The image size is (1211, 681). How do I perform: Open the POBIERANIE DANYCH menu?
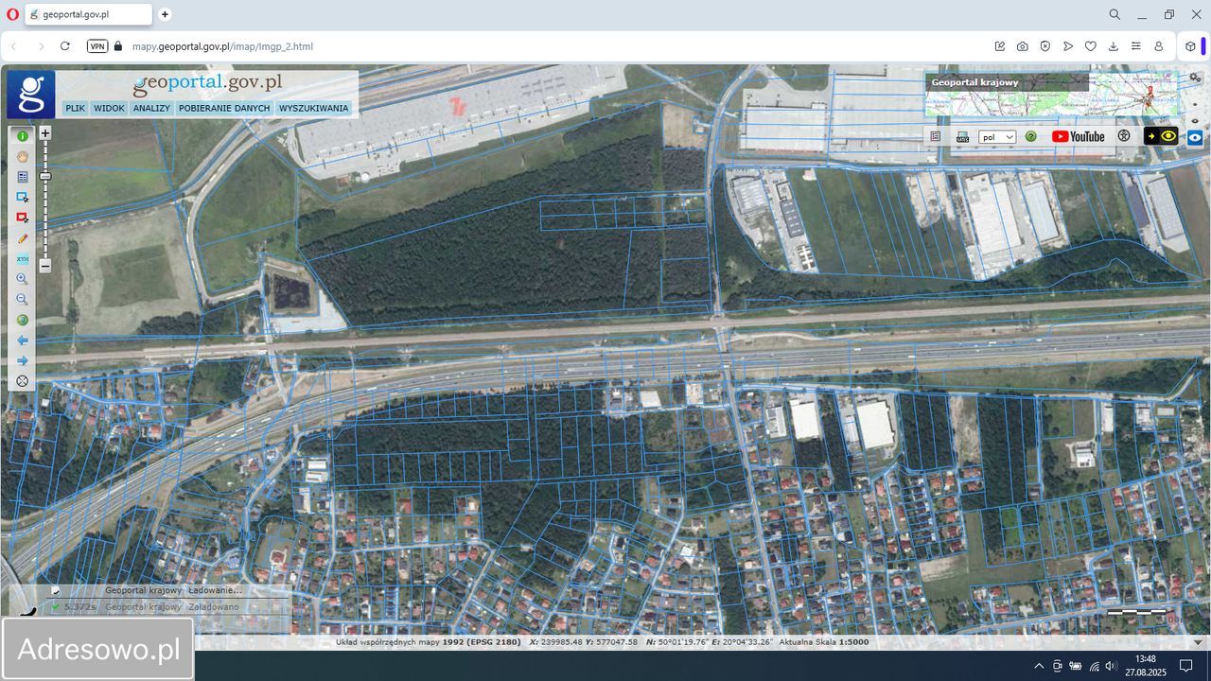point(224,109)
